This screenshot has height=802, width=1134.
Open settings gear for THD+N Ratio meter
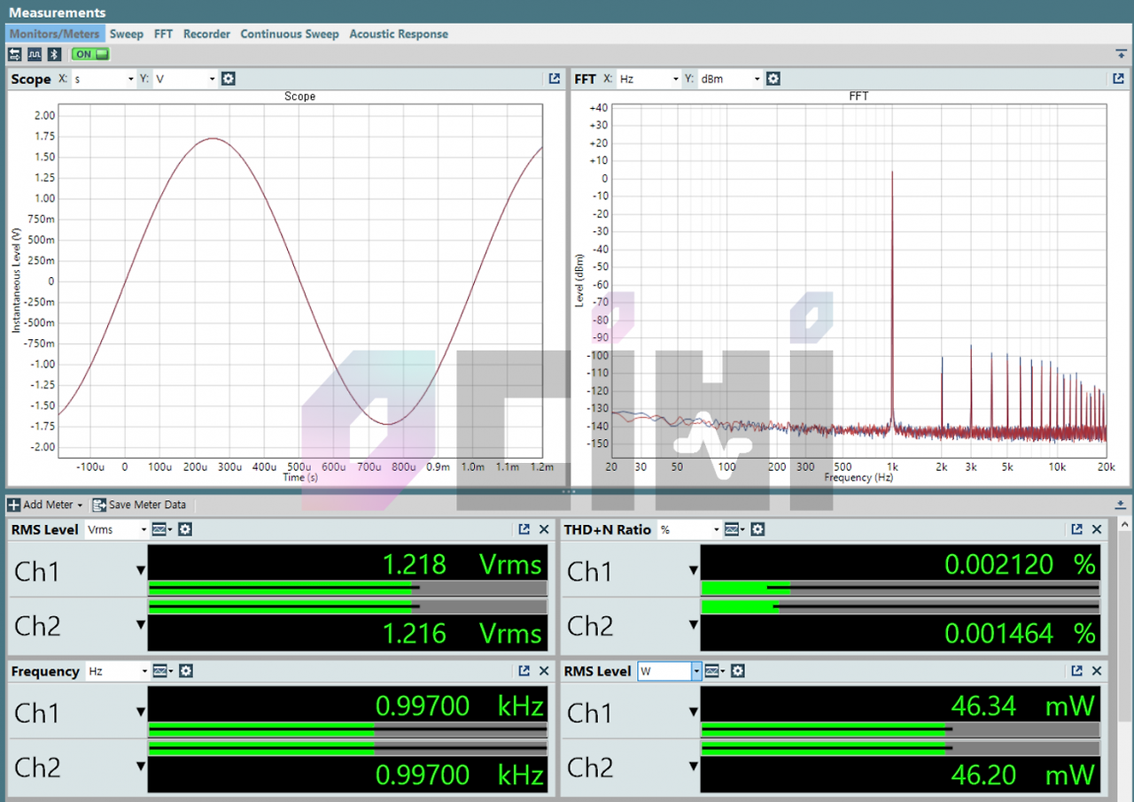click(757, 529)
